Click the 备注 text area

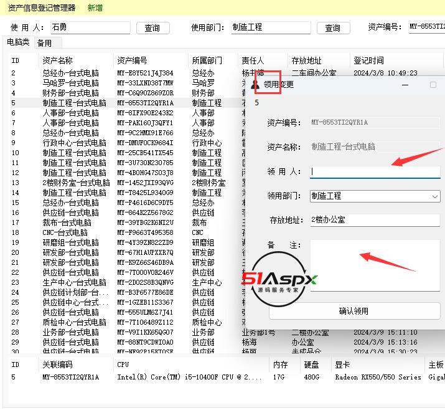(x=375, y=265)
